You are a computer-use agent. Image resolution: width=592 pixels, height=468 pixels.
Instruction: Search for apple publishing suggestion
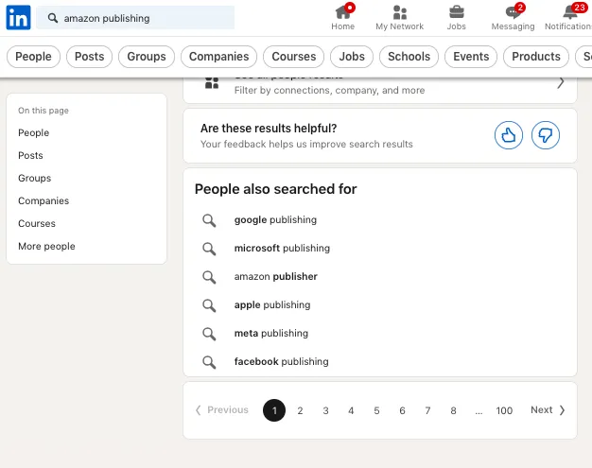tap(272, 304)
